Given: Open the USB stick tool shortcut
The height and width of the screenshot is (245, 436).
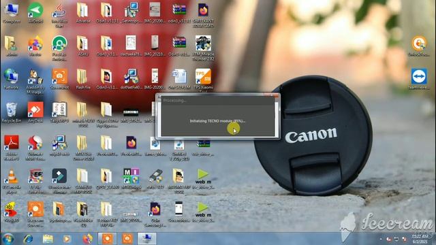Looking at the screenshot, I should click(x=155, y=179).
